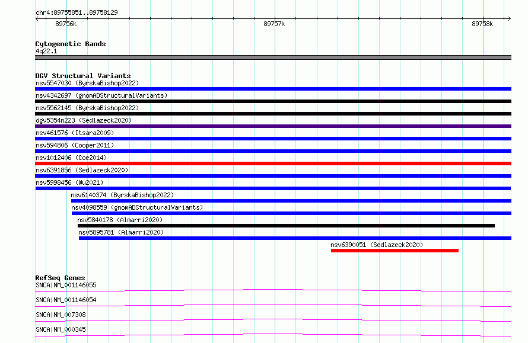Select the DGV Structural Variants track title
Screen dimensions: 528x343
click(x=83, y=76)
